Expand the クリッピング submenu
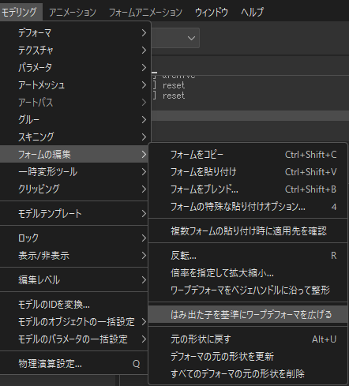Viewport: 349px width, 386px height. click(x=75, y=189)
